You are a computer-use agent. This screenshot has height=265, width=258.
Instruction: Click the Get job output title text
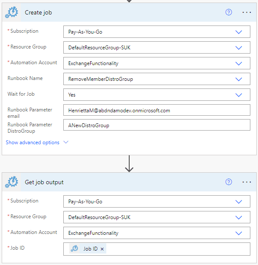tap(44, 182)
